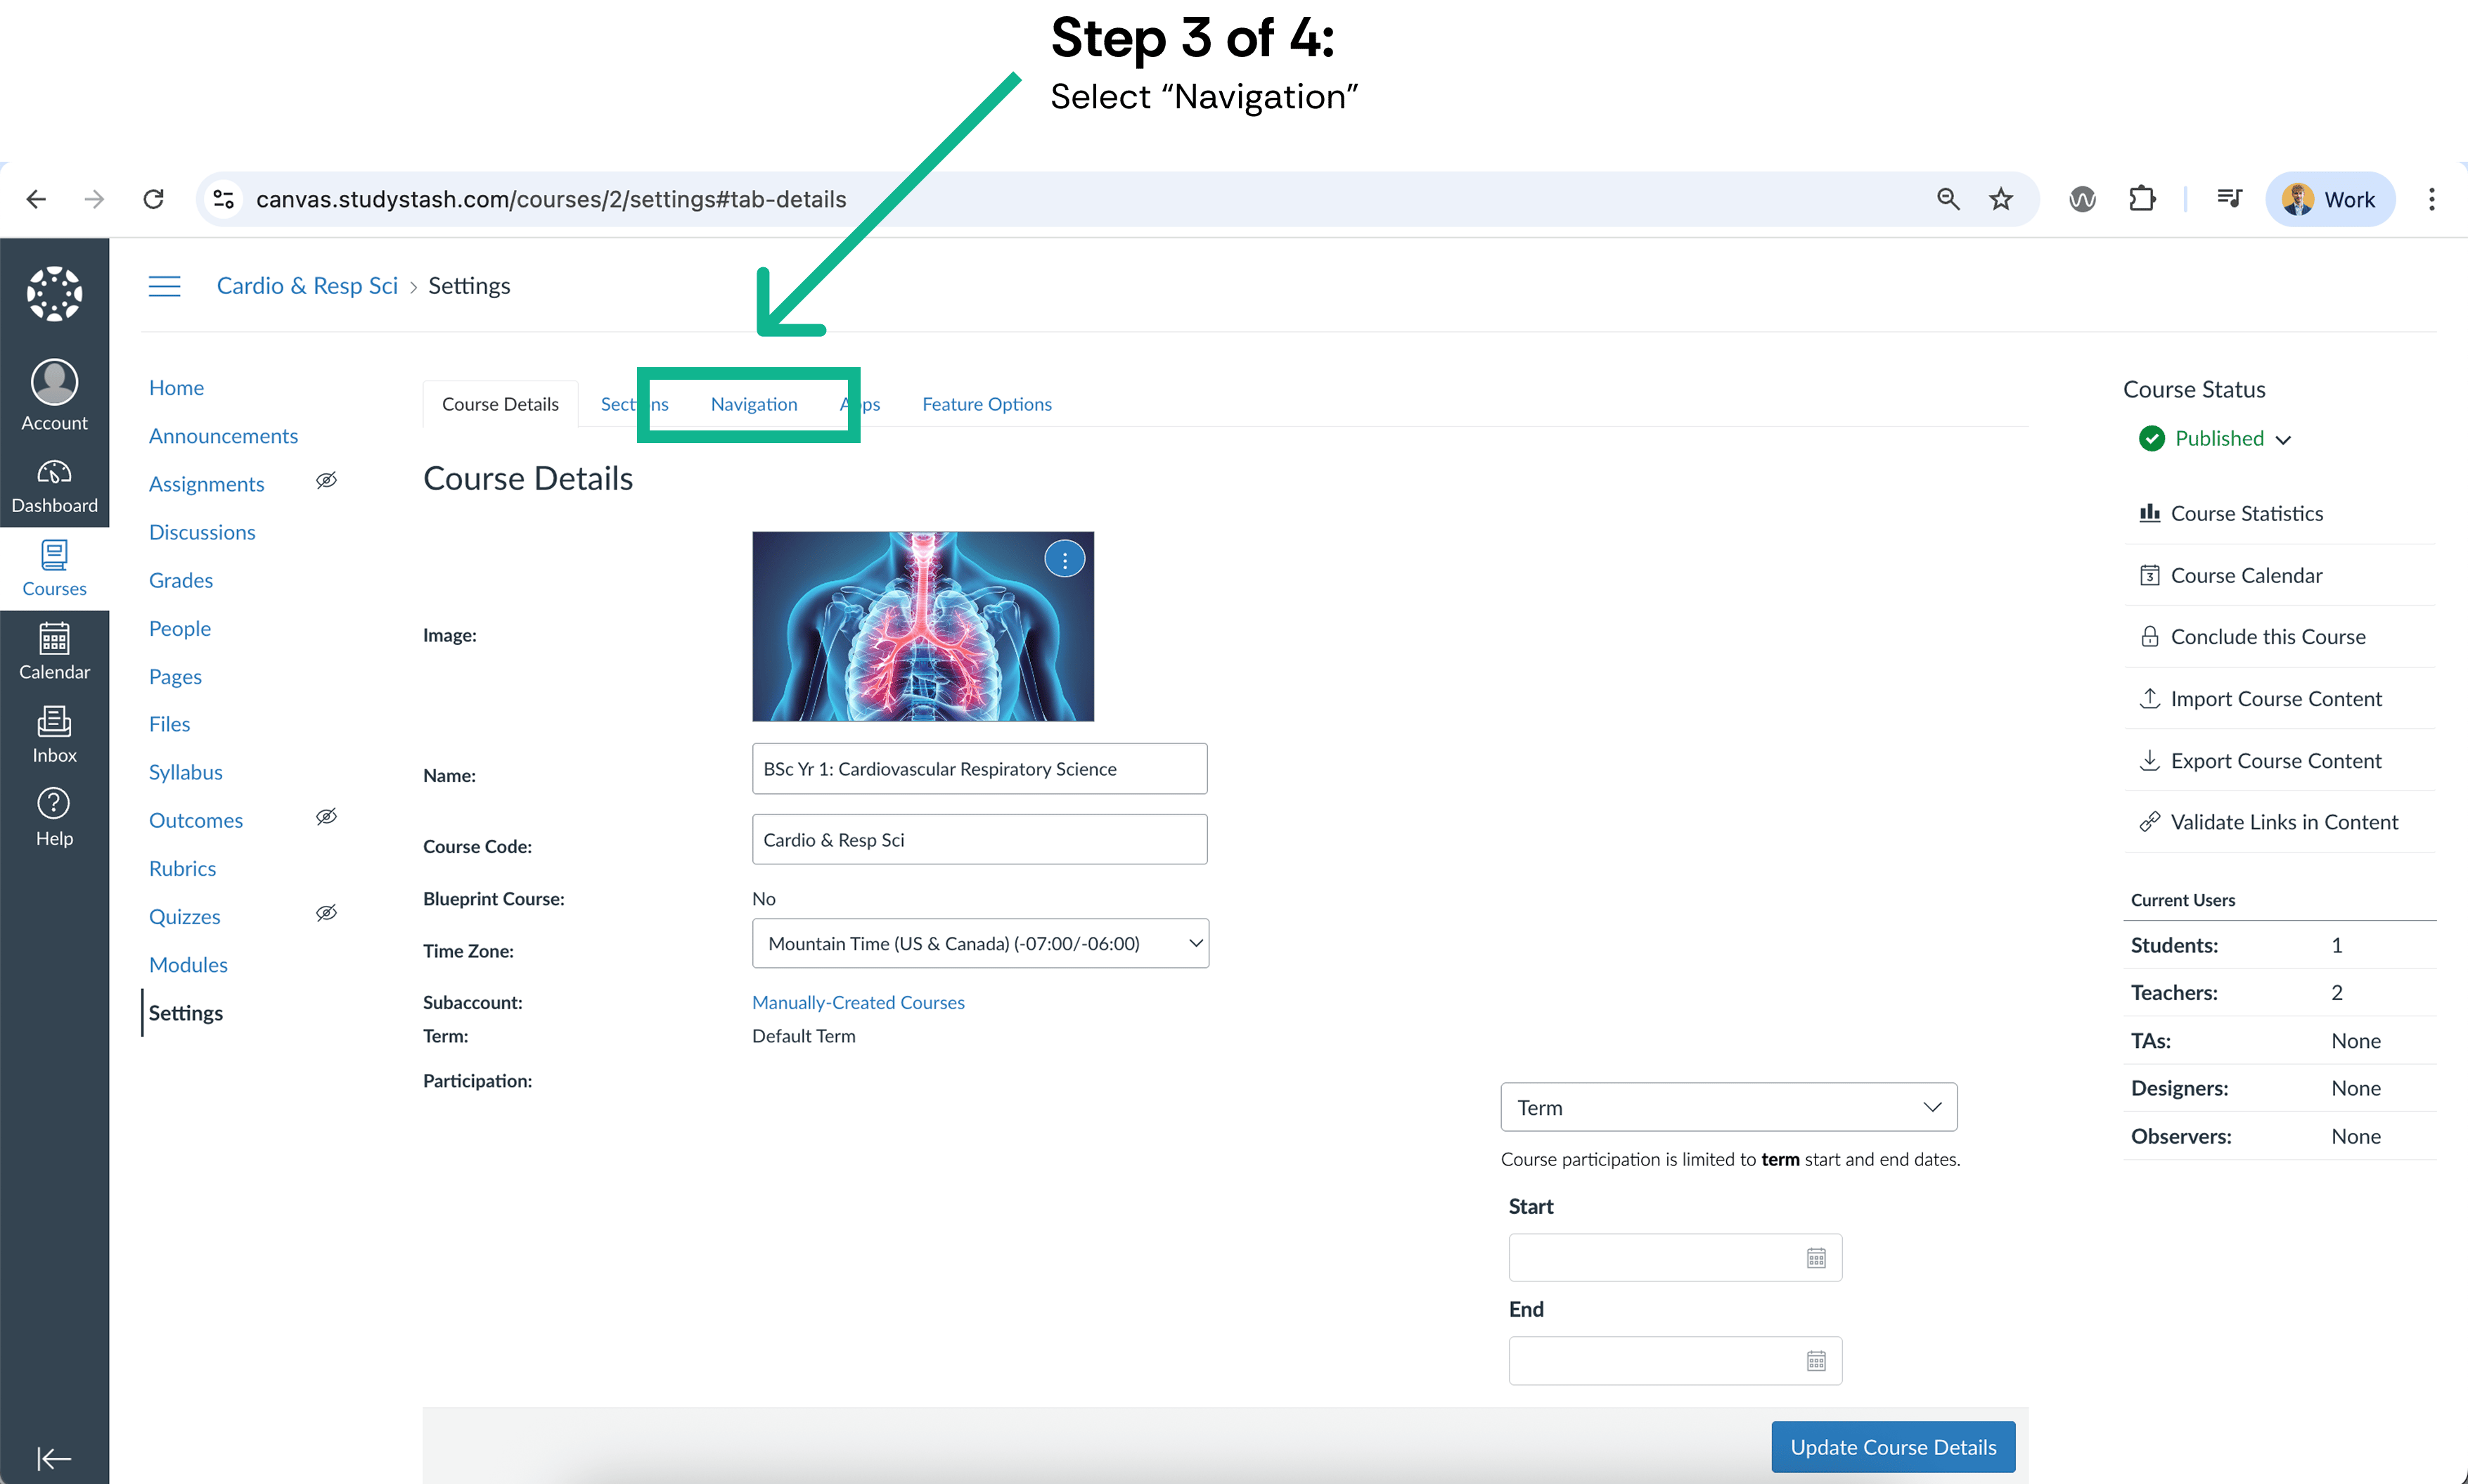Toggle the eye icon beside Quizzes
Screen dimensions: 2468x1484
point(326,913)
